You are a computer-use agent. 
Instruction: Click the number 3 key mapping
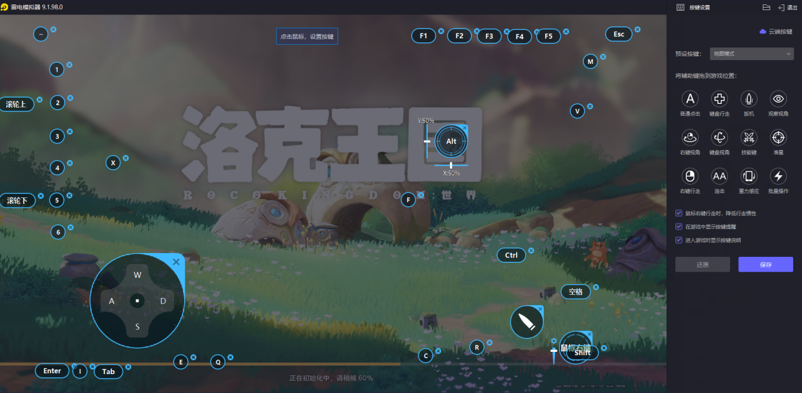pyautogui.click(x=57, y=136)
